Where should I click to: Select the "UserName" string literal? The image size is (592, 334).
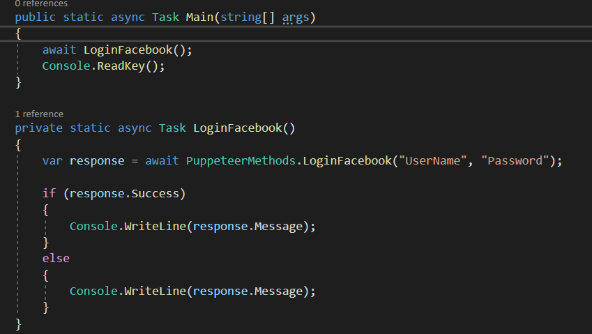433,161
